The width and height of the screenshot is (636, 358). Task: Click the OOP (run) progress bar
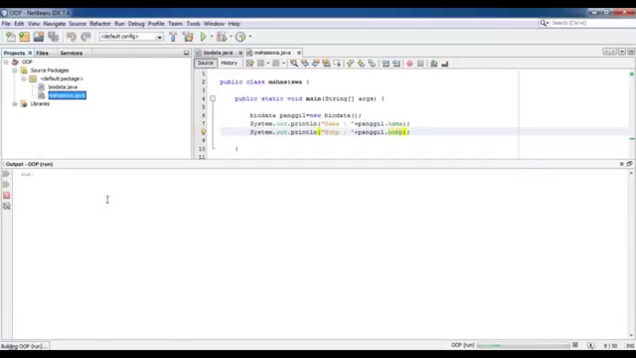click(x=523, y=345)
